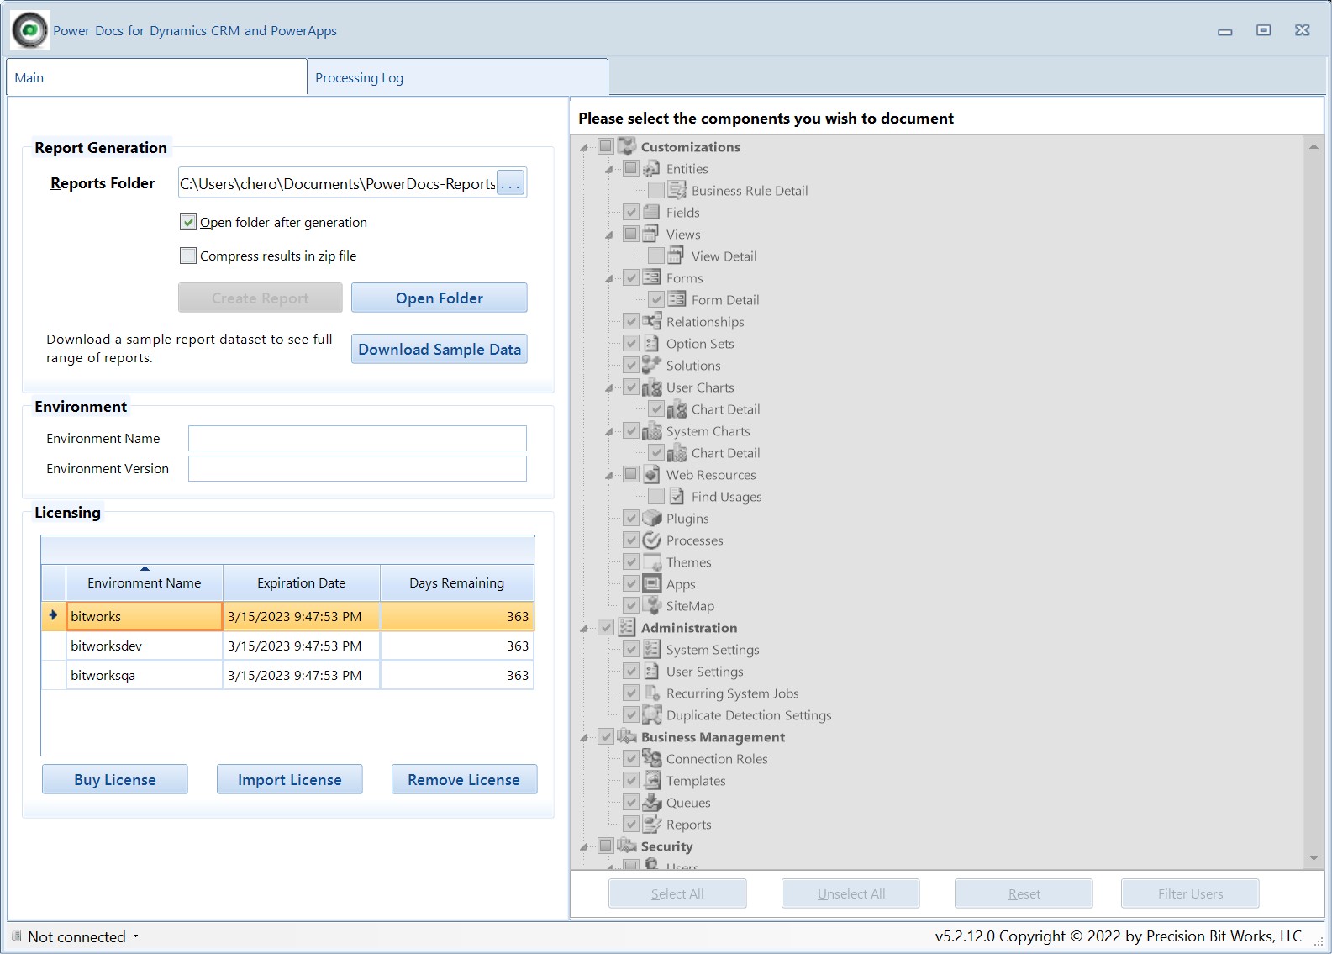Click the Download Sample Data button
This screenshot has height=954, width=1332.
tap(440, 350)
